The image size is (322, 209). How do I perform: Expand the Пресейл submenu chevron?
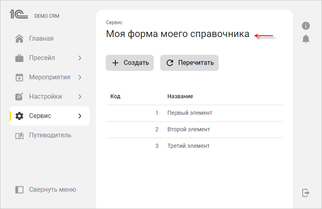[x=80, y=58]
